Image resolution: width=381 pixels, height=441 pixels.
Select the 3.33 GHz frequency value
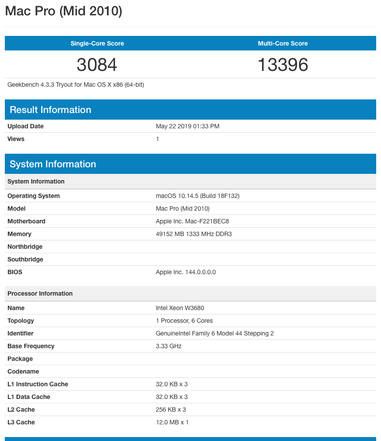[169, 346]
